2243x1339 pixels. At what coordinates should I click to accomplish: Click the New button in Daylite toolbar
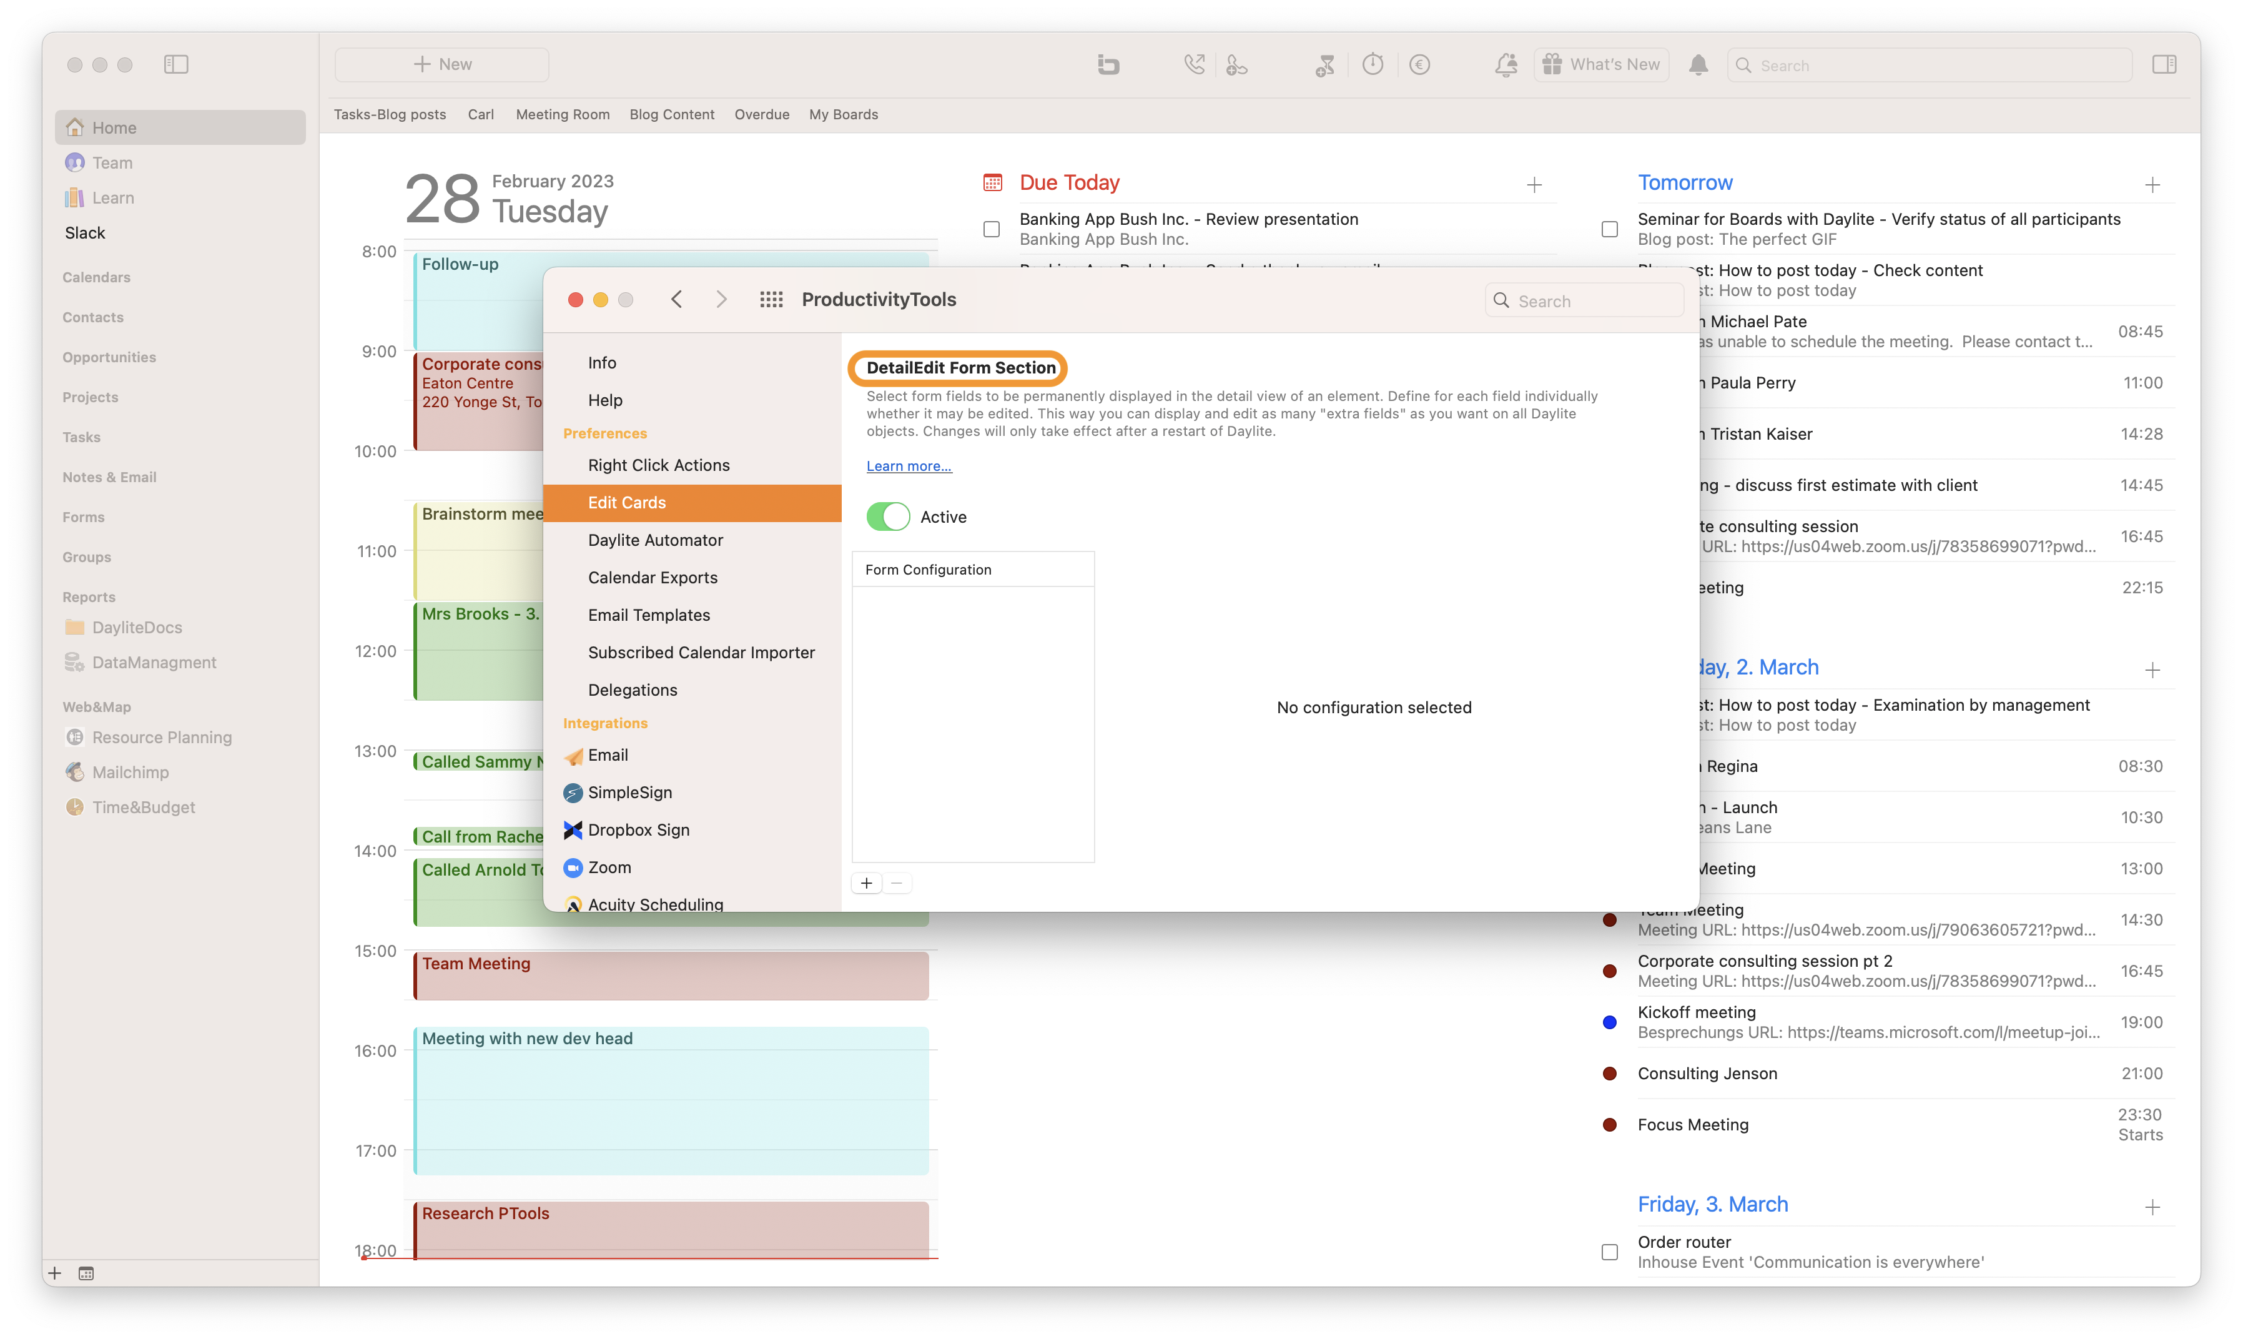442,64
